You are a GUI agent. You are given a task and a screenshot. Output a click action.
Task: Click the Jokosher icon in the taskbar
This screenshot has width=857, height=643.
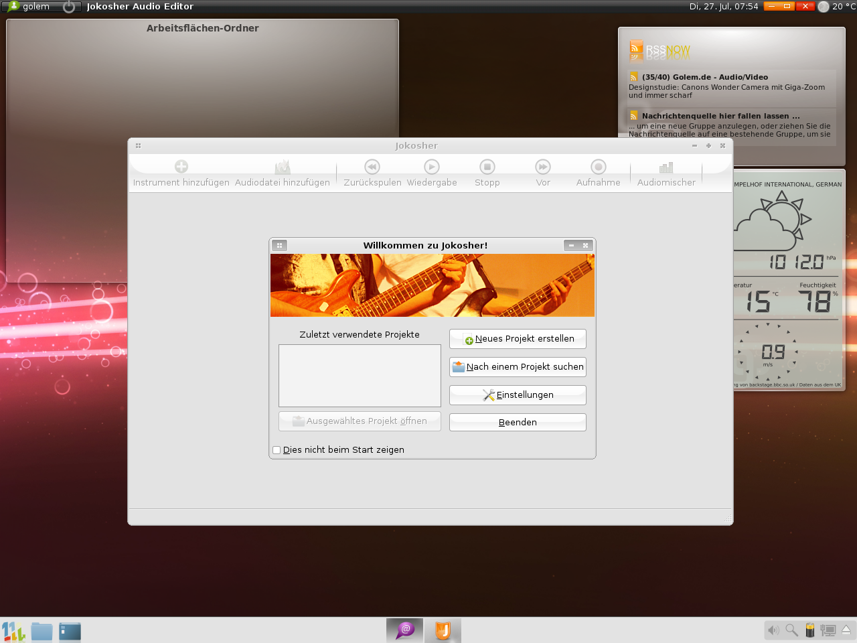tap(443, 630)
